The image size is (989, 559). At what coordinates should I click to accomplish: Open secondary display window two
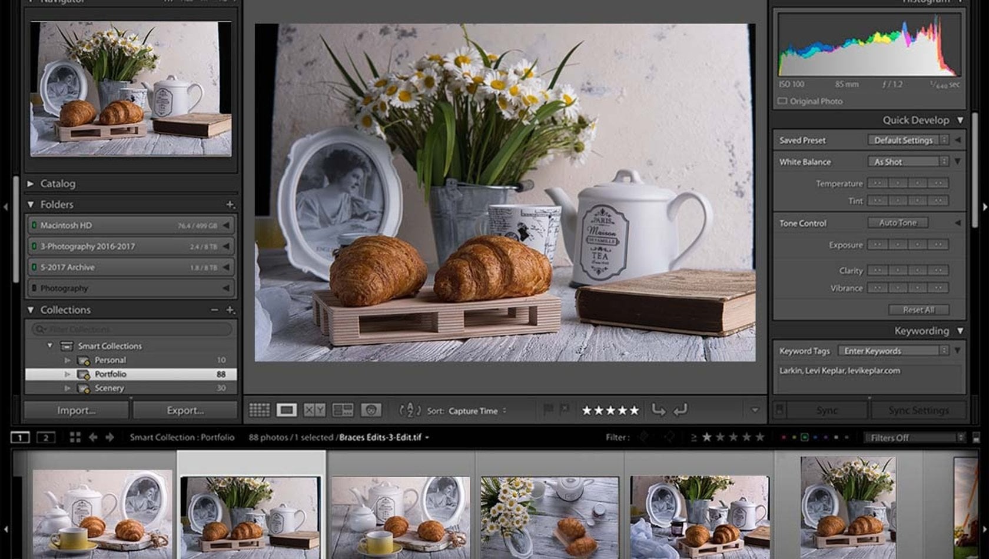pyautogui.click(x=45, y=437)
